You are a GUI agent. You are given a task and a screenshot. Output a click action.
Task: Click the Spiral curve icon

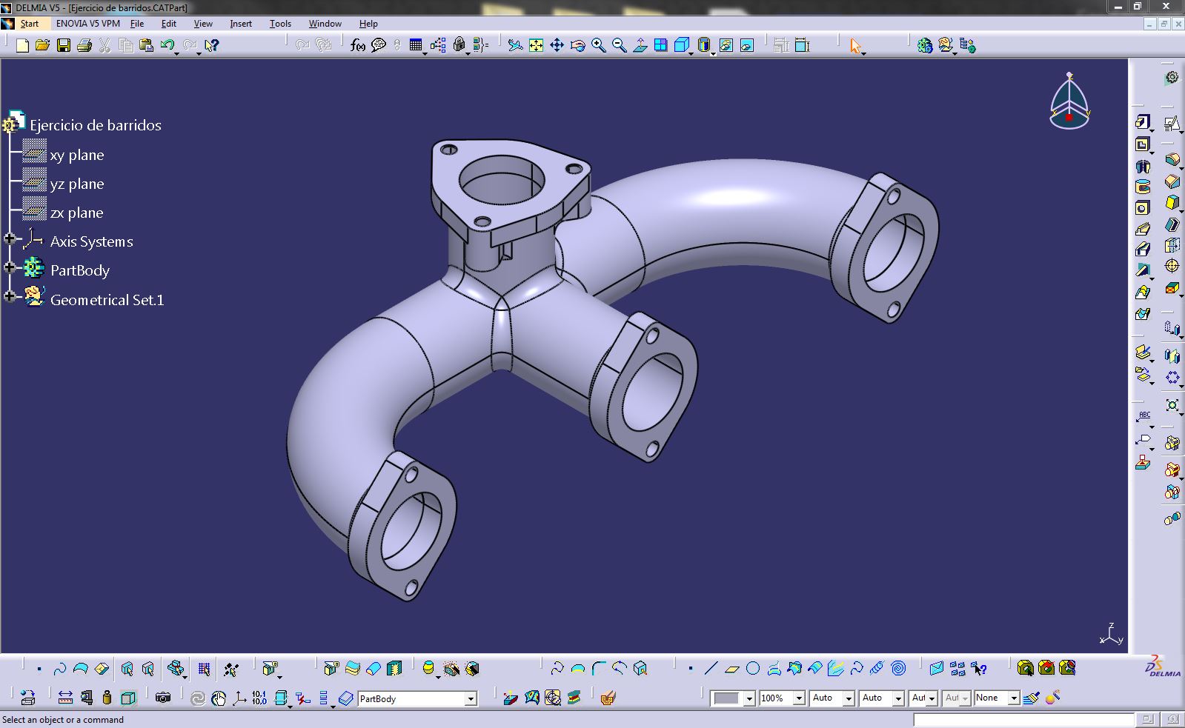point(898,668)
